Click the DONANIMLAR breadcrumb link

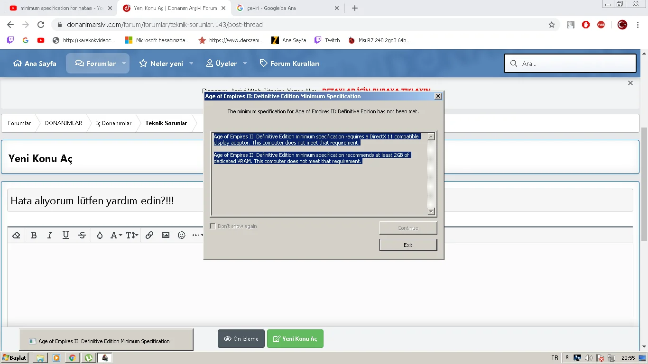click(x=64, y=123)
